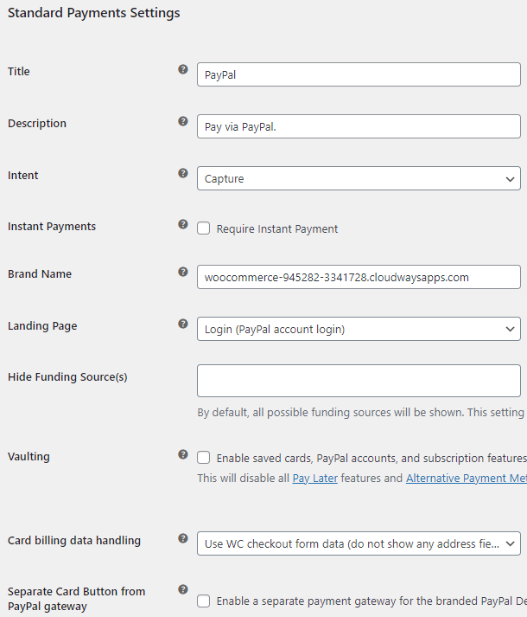Click the Brand Name help icon

tap(183, 272)
